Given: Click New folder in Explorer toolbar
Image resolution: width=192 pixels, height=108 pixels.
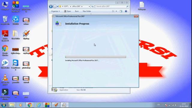Looking at the screenshot, I should coord(87,11).
